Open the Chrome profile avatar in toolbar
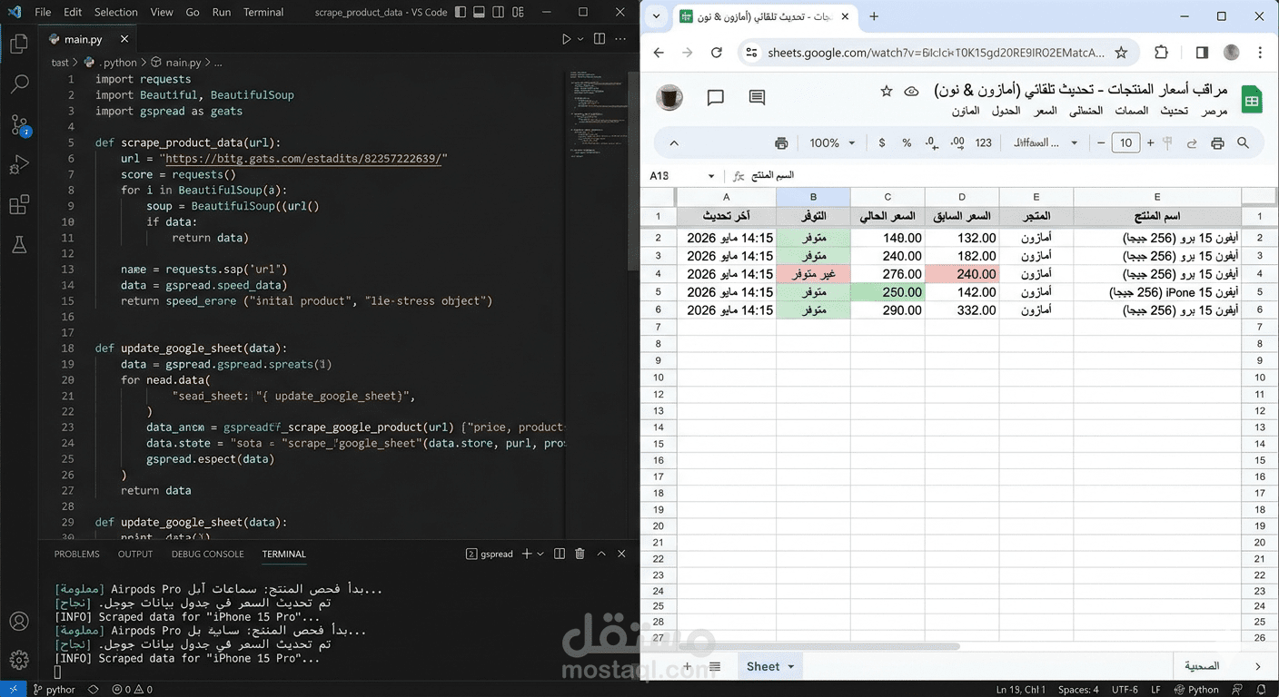 1232,53
